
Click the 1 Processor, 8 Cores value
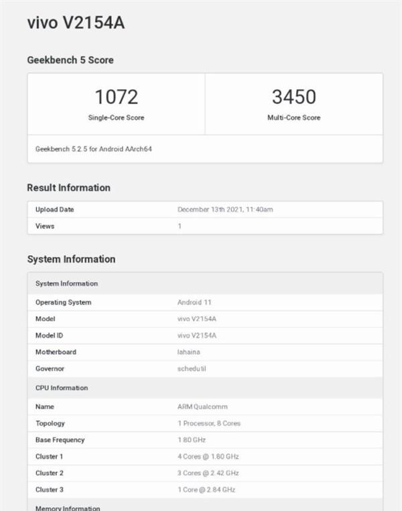point(209,423)
